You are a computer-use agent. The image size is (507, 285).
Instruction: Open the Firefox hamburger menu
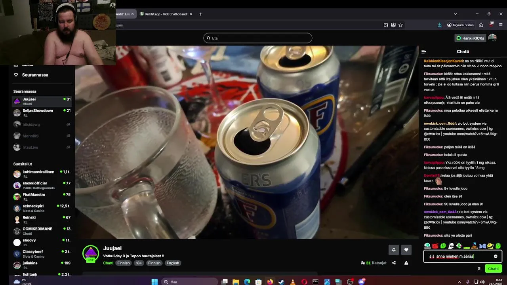501,25
